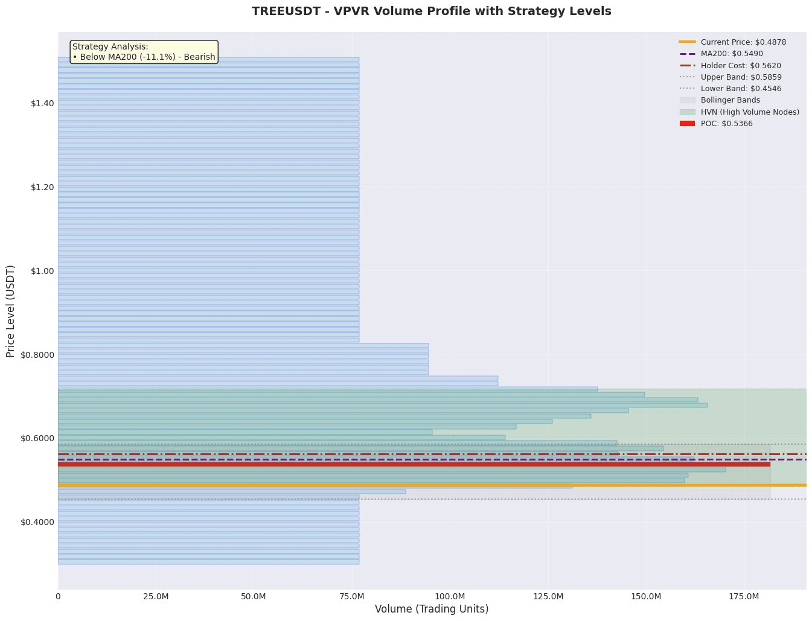Viewport: 812px width, 621px height.
Task: Click the 25.0M x-axis tick label
Action: tap(156, 596)
